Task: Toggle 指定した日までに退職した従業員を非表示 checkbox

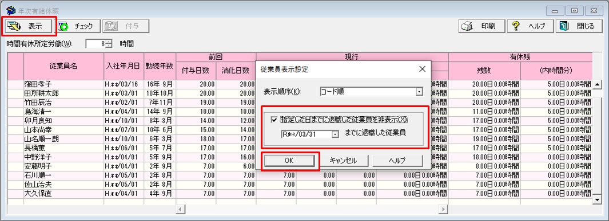Action: [x=275, y=120]
